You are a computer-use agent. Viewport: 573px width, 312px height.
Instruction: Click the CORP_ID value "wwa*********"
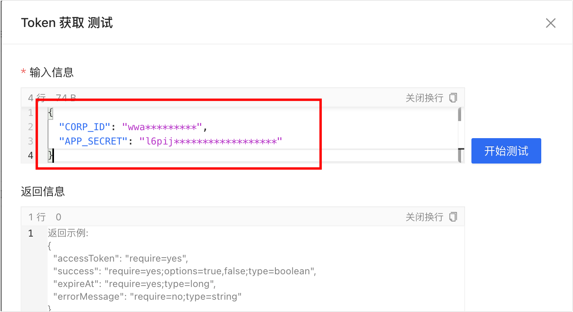(162, 127)
